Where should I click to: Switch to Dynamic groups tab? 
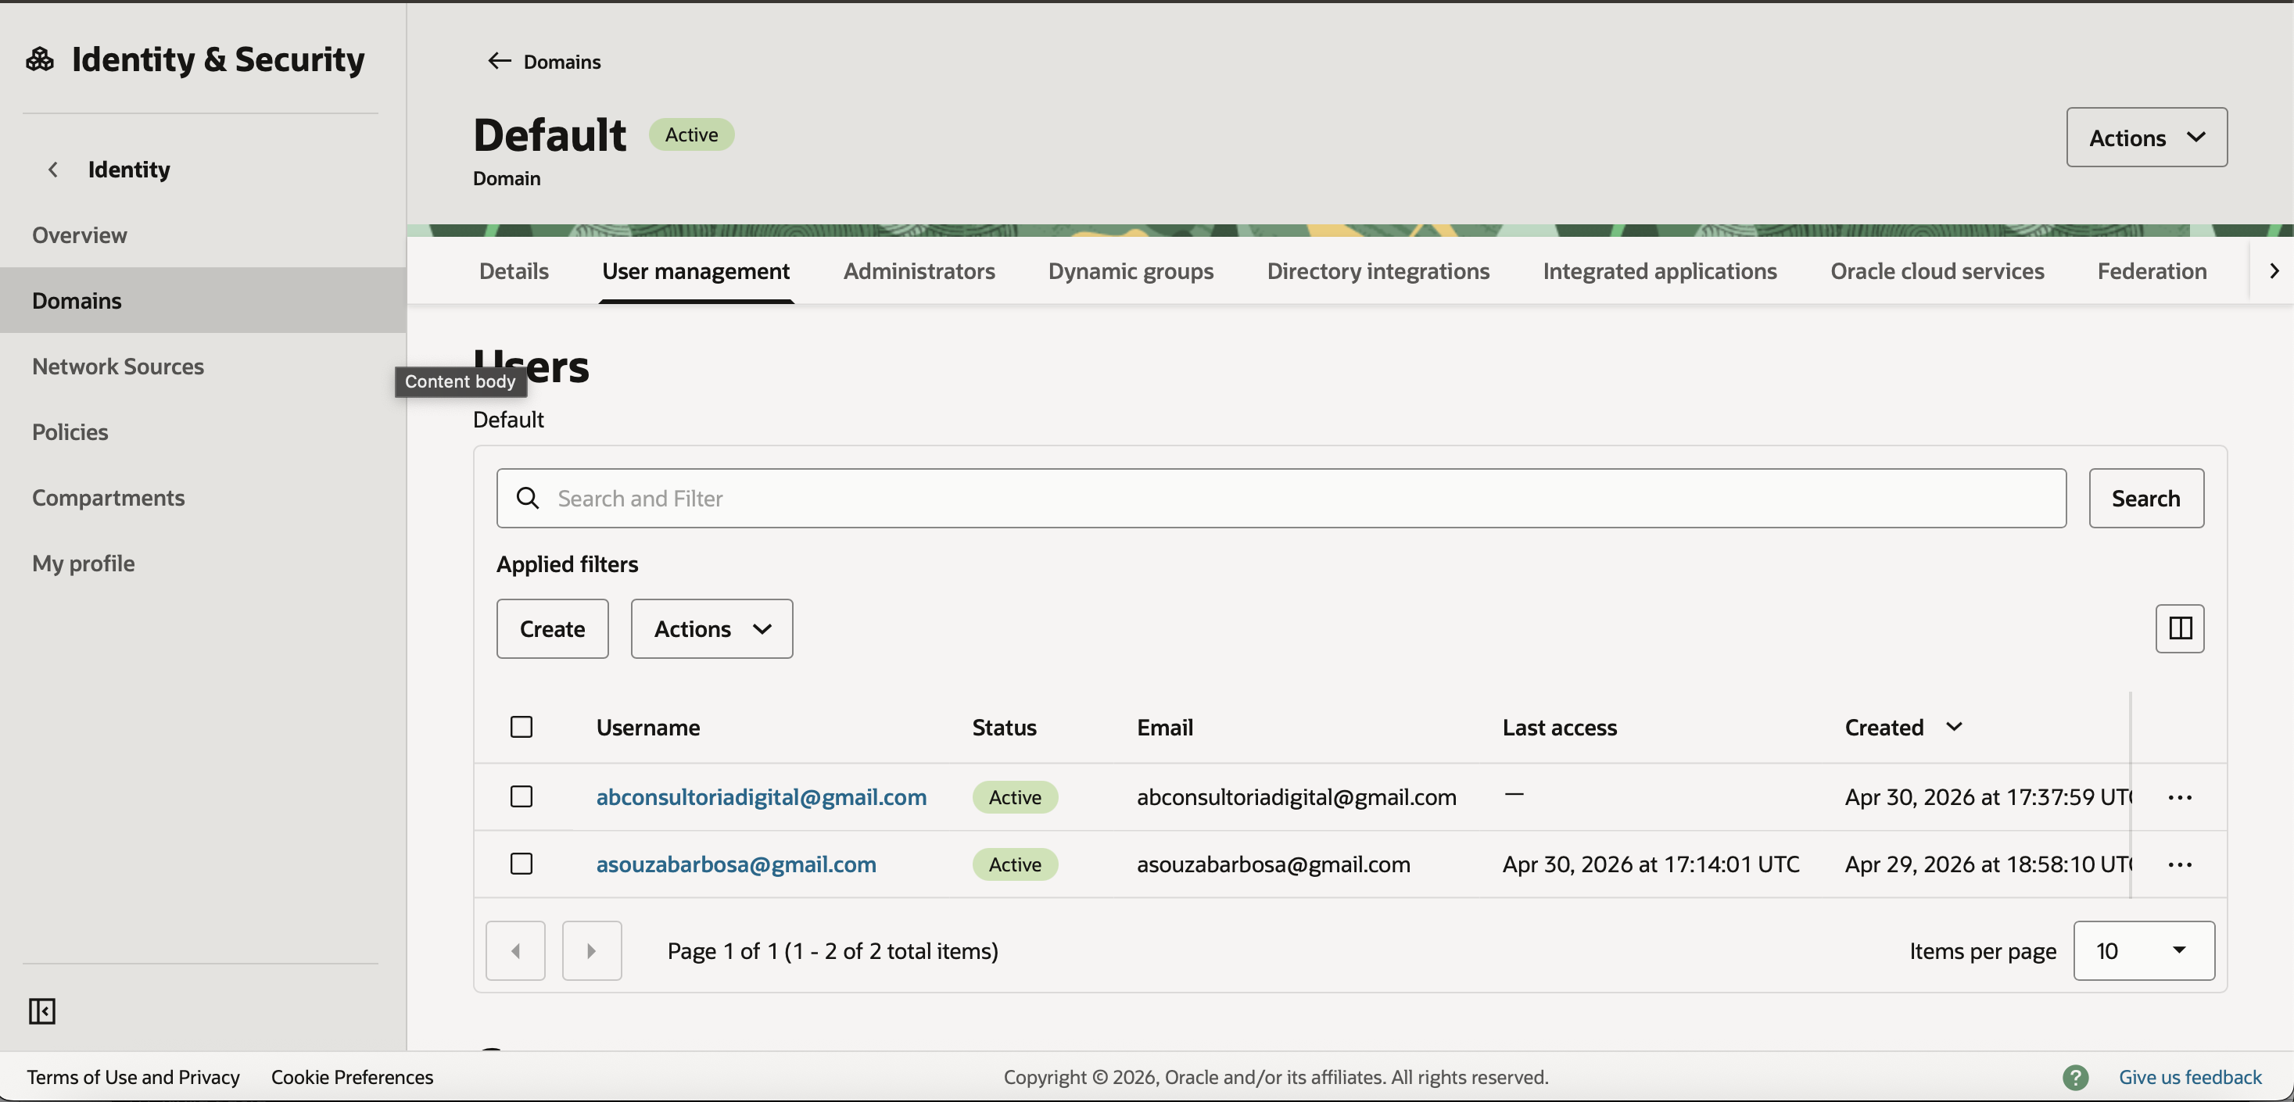click(1131, 270)
